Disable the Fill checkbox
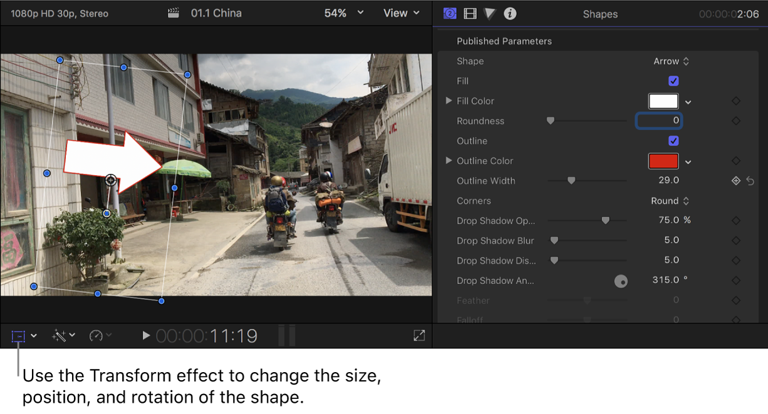 point(673,81)
